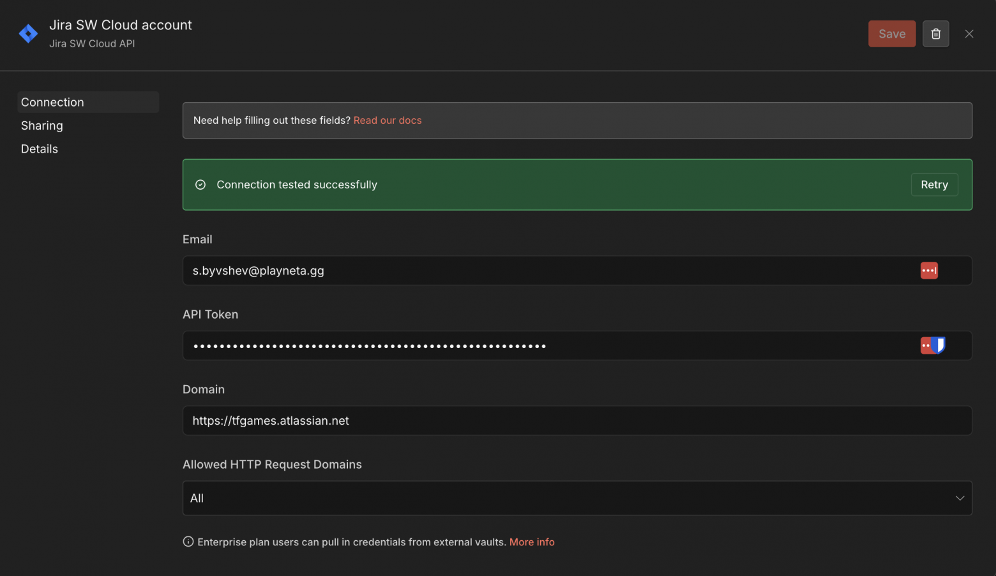Image resolution: width=996 pixels, height=576 pixels.
Task: Open the More info link
Action: pyautogui.click(x=532, y=542)
